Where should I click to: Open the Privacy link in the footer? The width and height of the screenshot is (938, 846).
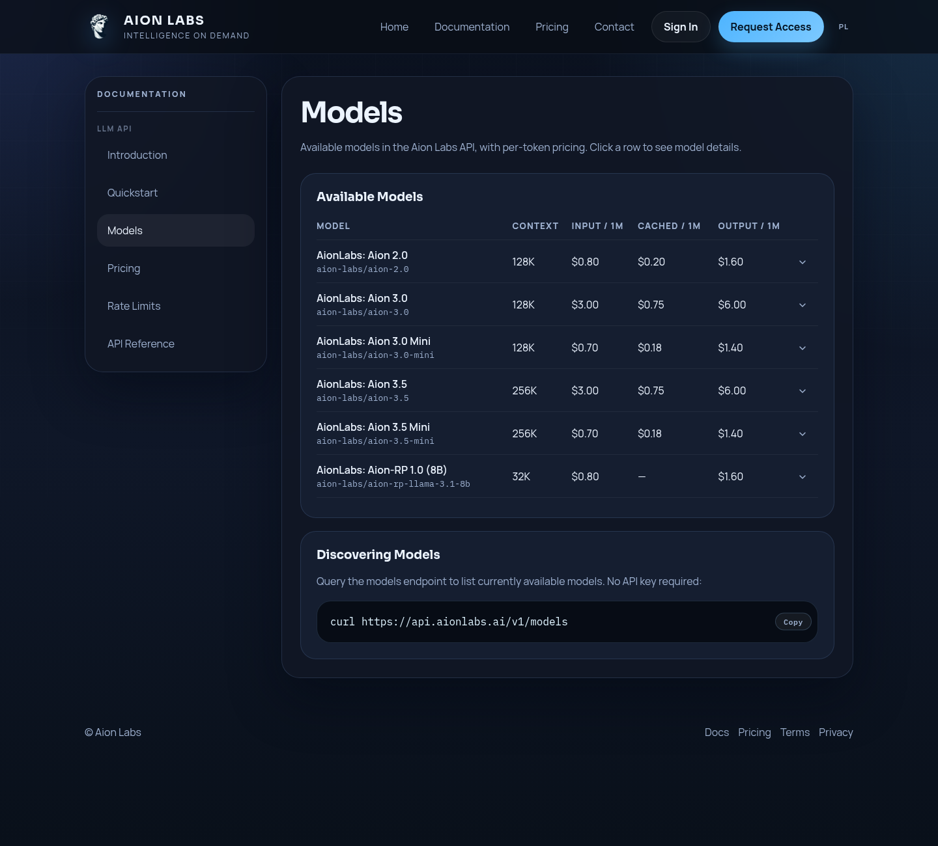coord(836,732)
